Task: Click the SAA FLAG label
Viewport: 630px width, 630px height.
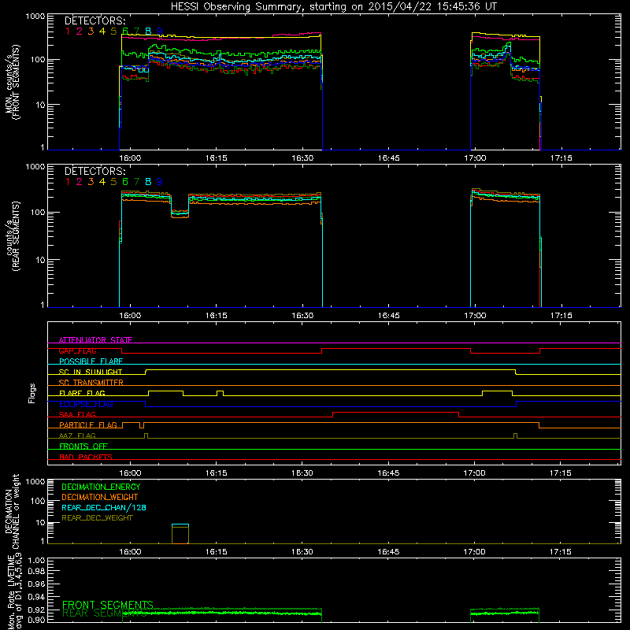Action: click(77, 414)
